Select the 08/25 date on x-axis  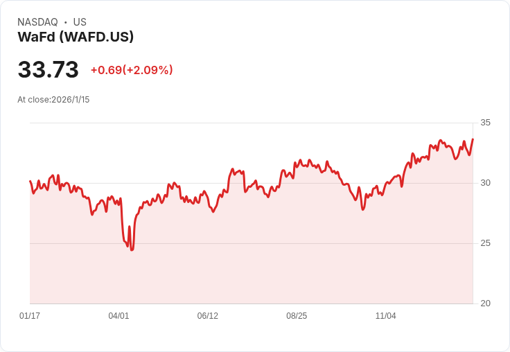297,316
